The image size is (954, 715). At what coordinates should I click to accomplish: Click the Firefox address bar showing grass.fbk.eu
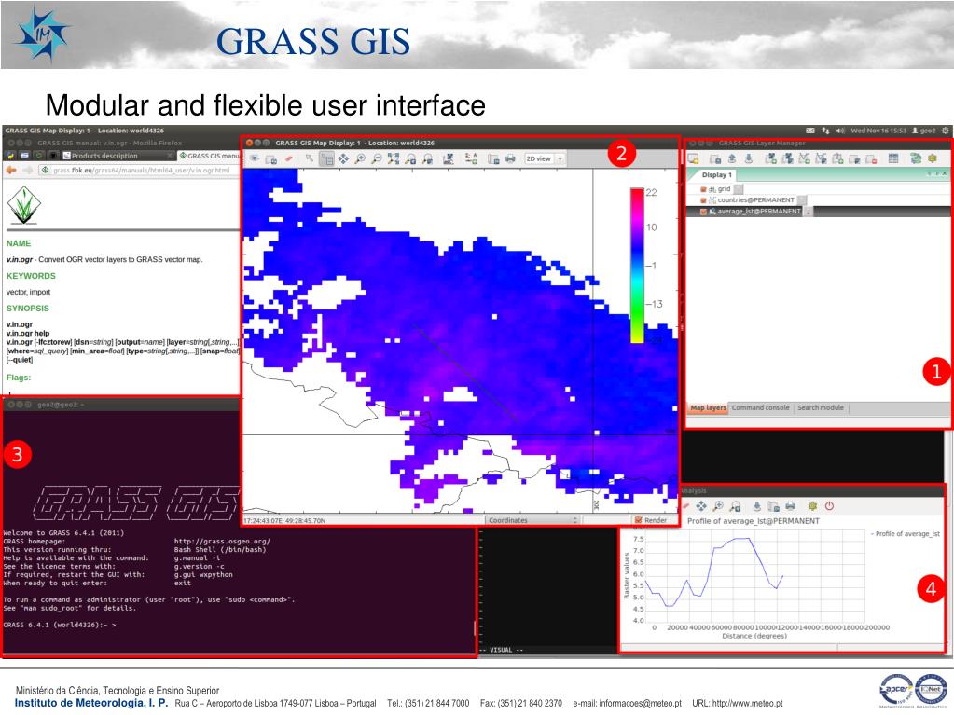pyautogui.click(x=140, y=171)
